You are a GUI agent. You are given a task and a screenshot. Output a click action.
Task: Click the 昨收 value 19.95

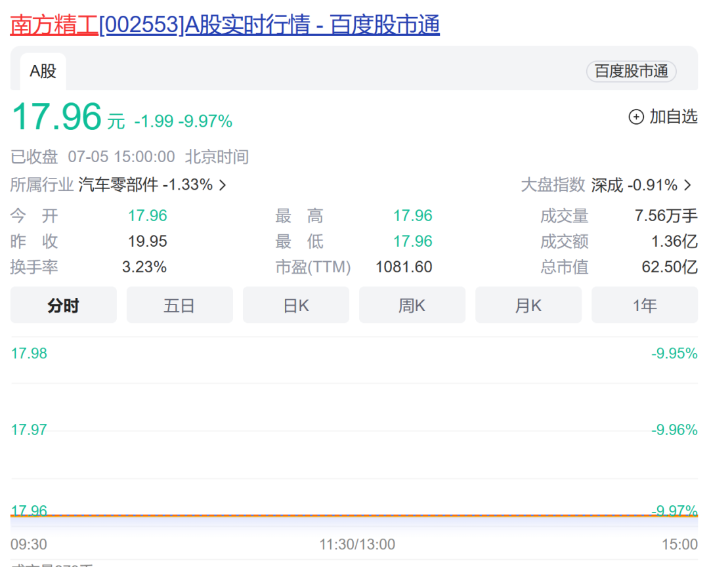coord(148,241)
